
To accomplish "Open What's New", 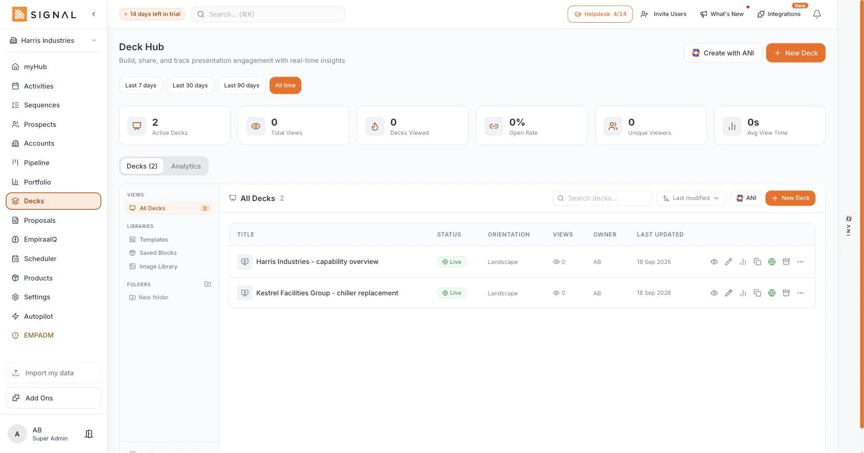I will [x=722, y=14].
